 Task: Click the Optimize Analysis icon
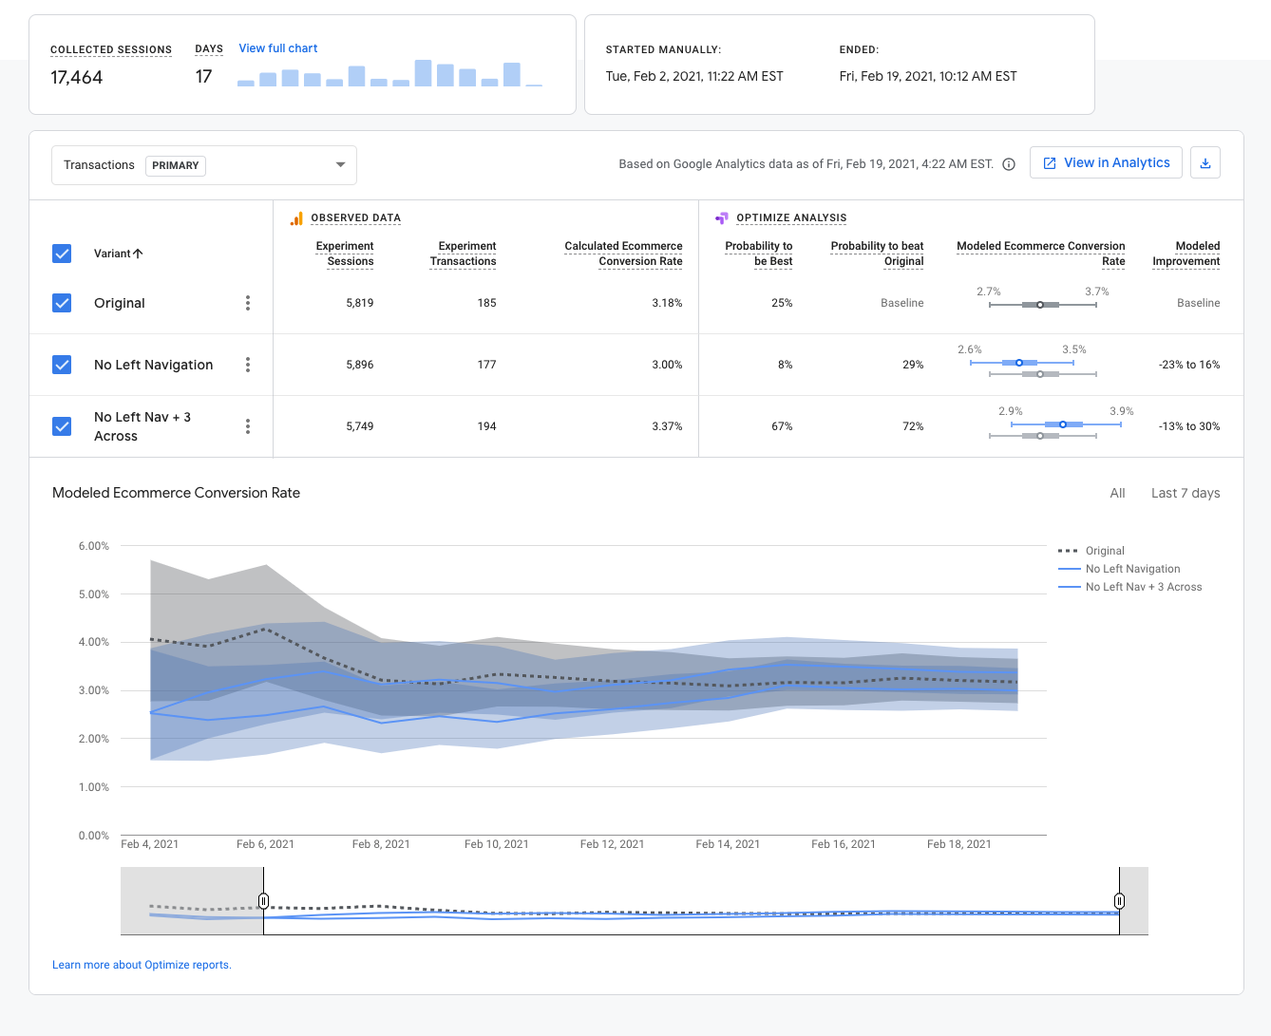pos(722,218)
